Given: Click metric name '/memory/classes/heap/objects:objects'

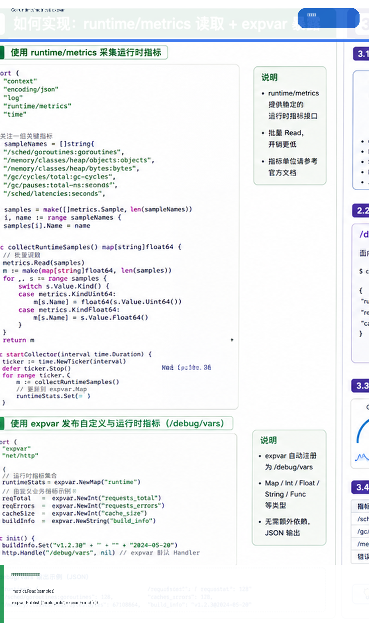Looking at the screenshot, I should tap(79, 160).
